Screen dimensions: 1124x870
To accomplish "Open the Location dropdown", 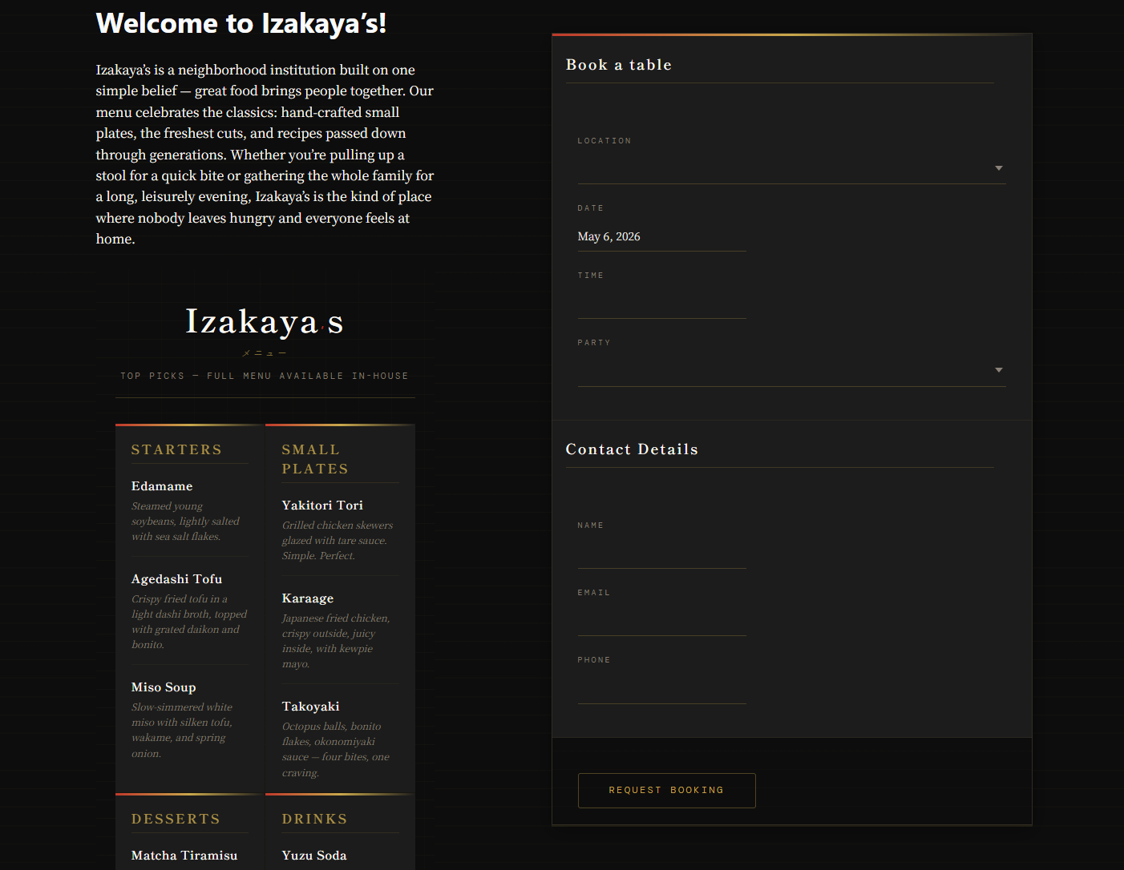I will tap(791, 168).
